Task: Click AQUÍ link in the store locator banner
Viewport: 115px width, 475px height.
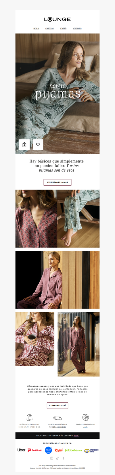Action: tap(76, 436)
